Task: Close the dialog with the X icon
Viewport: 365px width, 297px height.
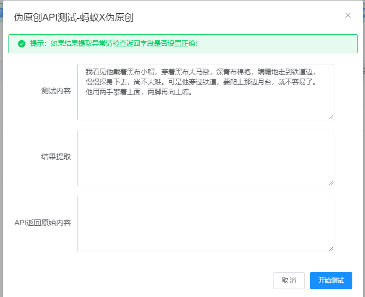Action: tap(348, 15)
